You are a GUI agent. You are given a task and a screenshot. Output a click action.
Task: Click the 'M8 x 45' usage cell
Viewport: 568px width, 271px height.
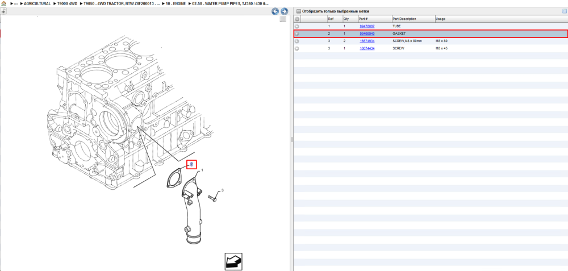coord(441,48)
